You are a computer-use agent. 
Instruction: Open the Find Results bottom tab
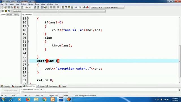52,86
